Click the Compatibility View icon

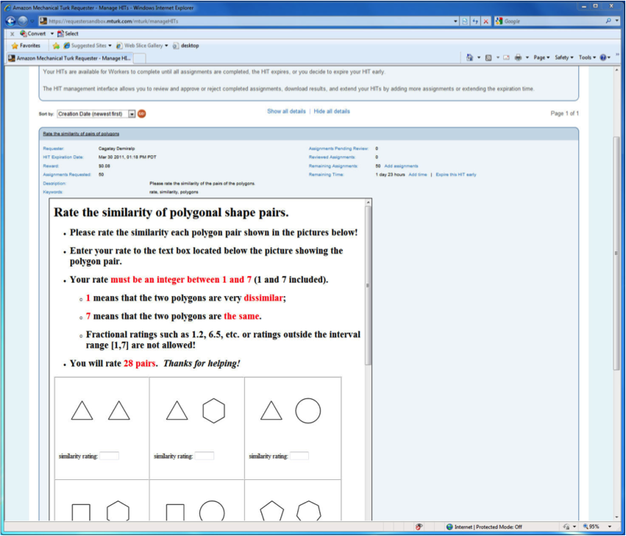[x=465, y=21]
